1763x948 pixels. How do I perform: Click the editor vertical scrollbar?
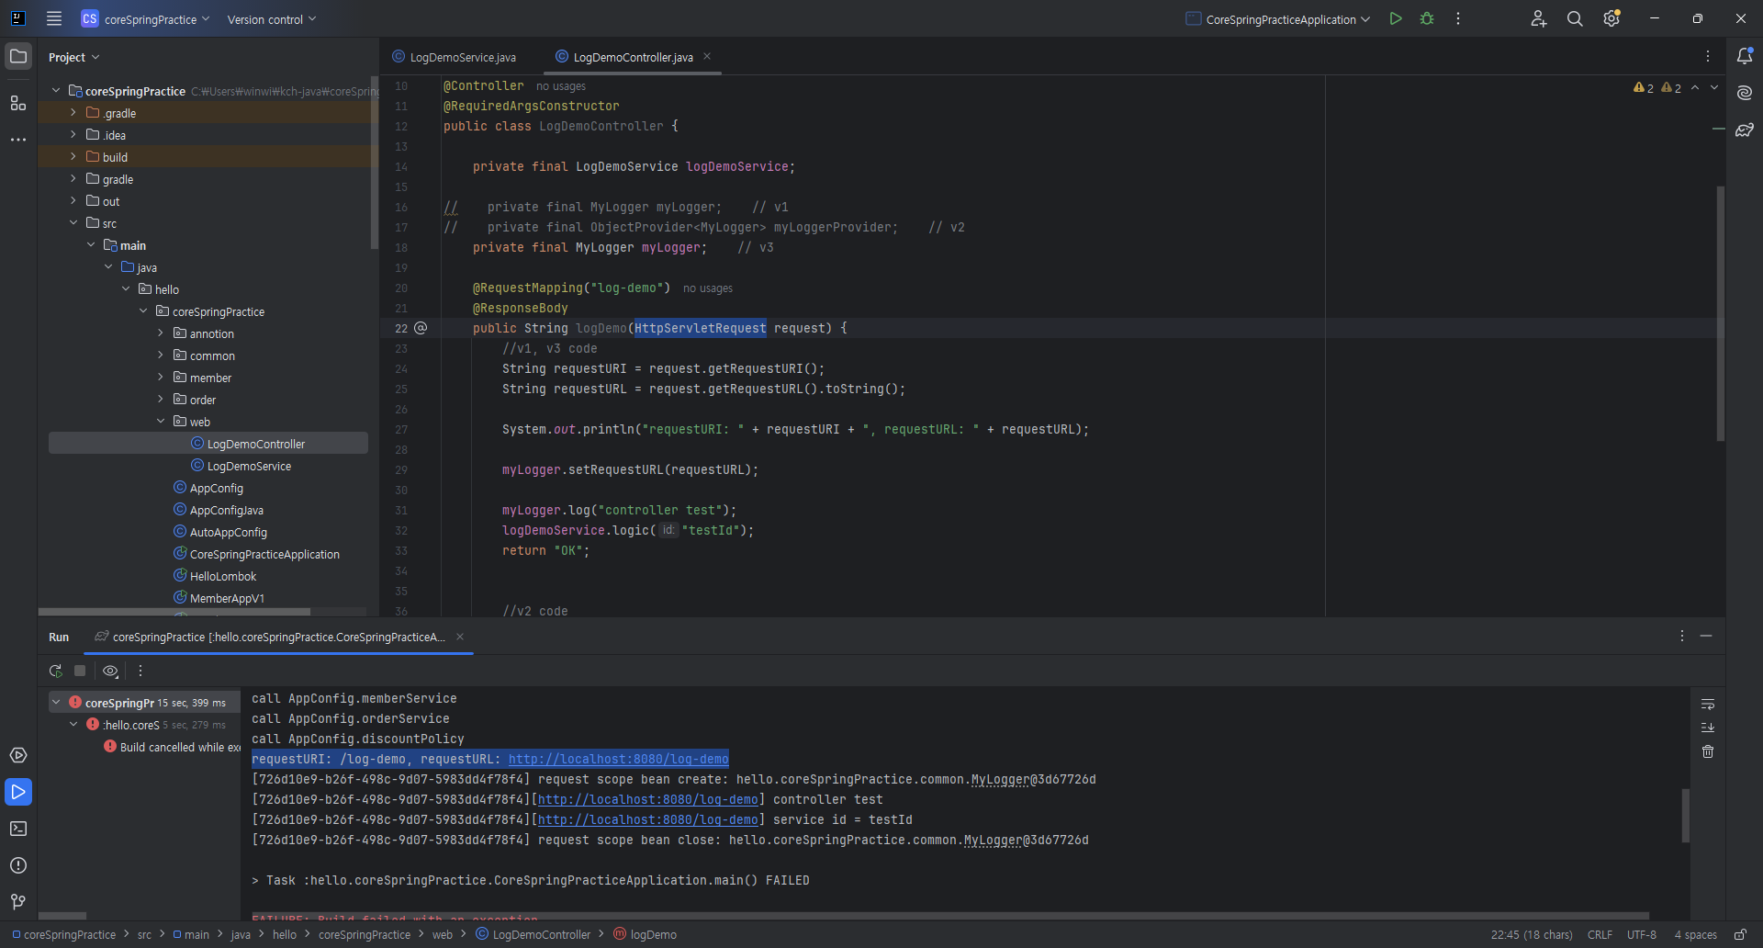1720,314
